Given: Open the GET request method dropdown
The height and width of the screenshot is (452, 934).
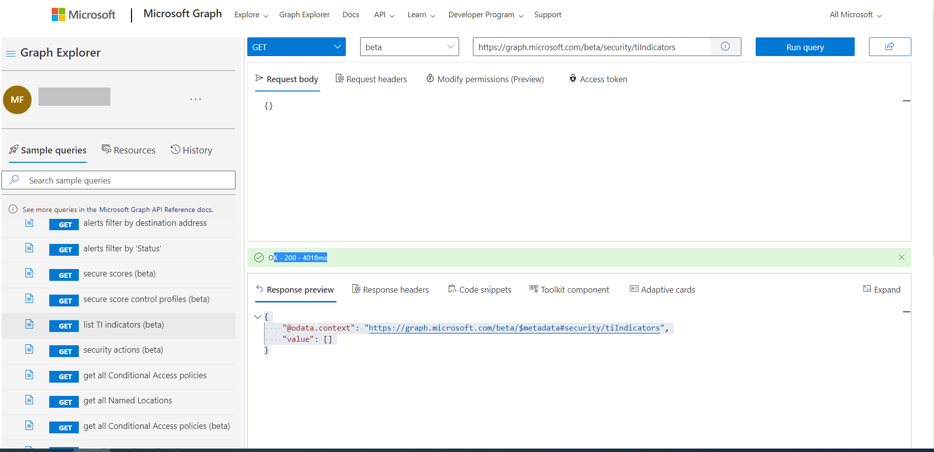Looking at the screenshot, I should click(x=296, y=47).
